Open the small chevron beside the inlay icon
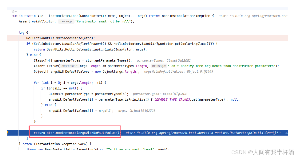295x157 pixels. point(16,12)
